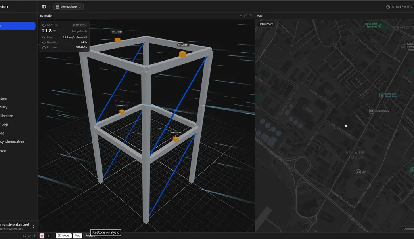Viewport: 414px width, 239px height.
Task: Click the red star layout button
Action: coord(42,235)
